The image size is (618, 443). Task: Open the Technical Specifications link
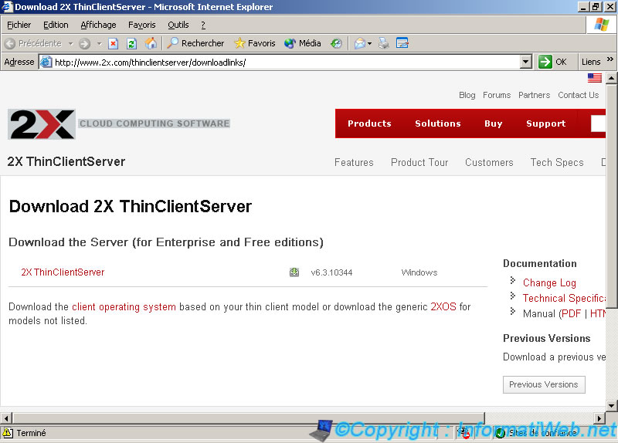point(564,299)
